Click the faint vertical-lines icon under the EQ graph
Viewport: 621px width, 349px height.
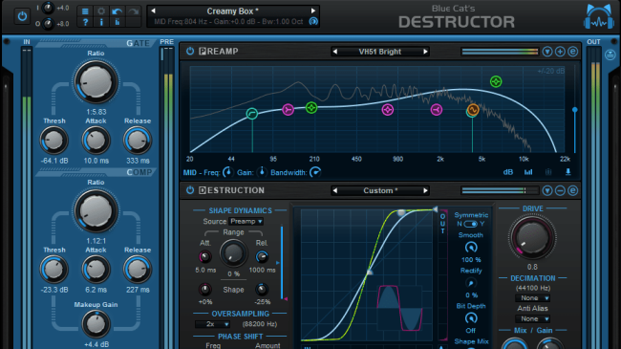click(548, 172)
